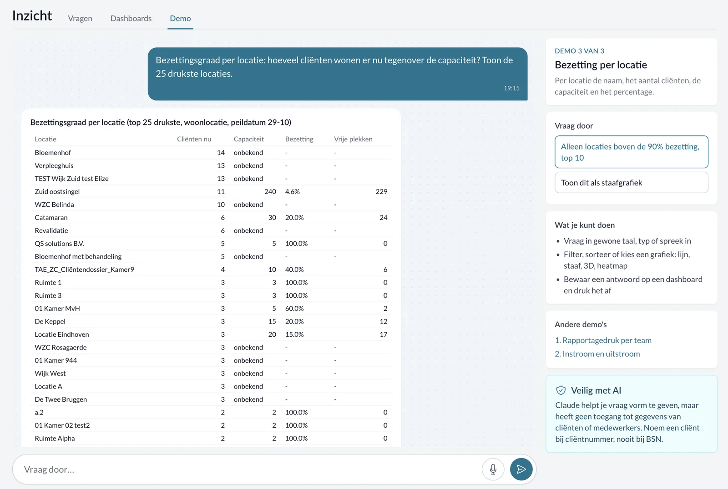Viewport: 728px width, 489px height.
Task: Click the table title 'Bezettingsgraad per locatie (top 25...'
Action: [161, 122]
